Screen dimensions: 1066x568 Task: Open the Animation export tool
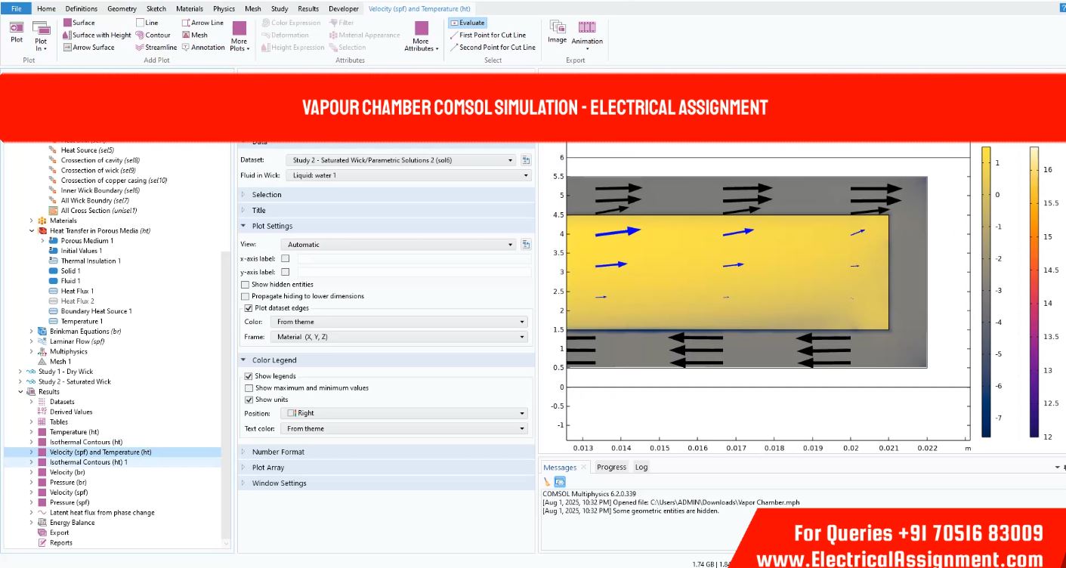(x=587, y=32)
